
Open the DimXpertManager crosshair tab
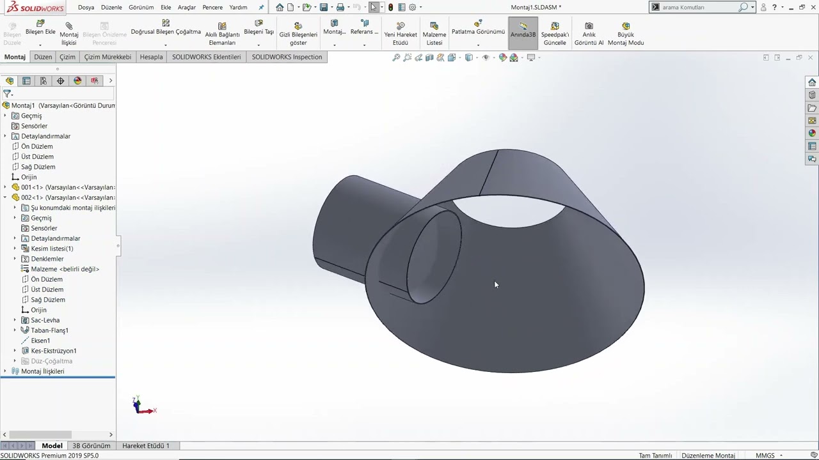click(x=60, y=80)
